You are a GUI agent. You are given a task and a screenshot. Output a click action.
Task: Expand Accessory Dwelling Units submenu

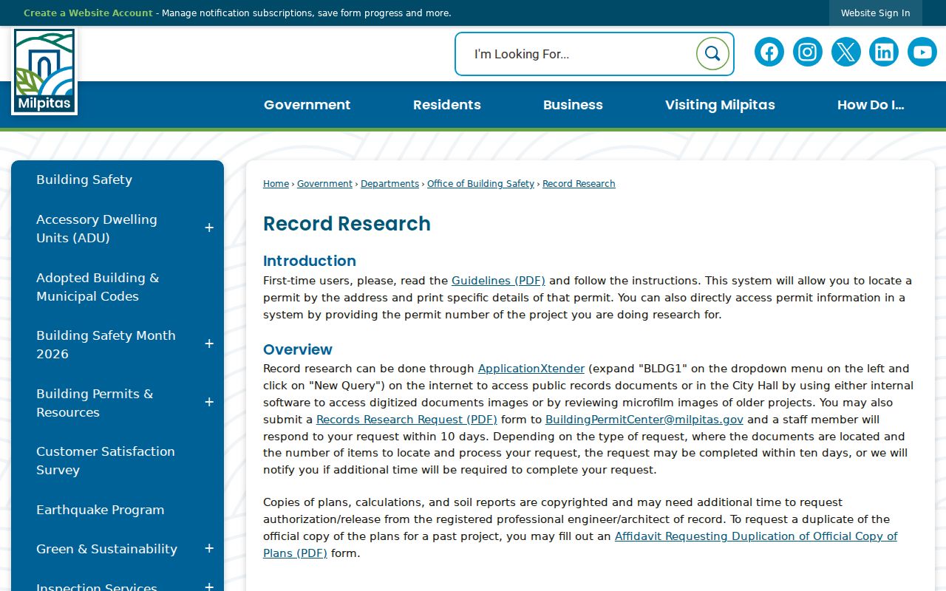pyautogui.click(x=209, y=228)
